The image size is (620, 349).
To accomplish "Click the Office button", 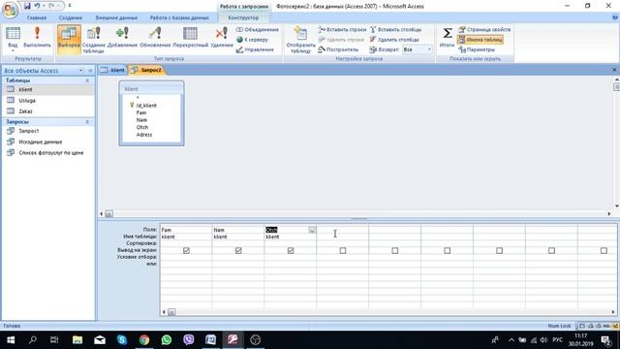I will coord(10,9).
